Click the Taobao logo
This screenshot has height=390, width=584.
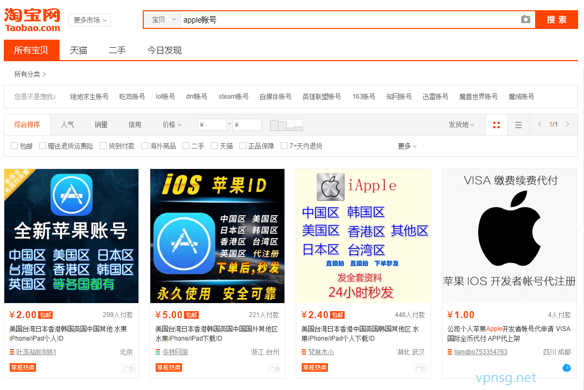(x=32, y=20)
